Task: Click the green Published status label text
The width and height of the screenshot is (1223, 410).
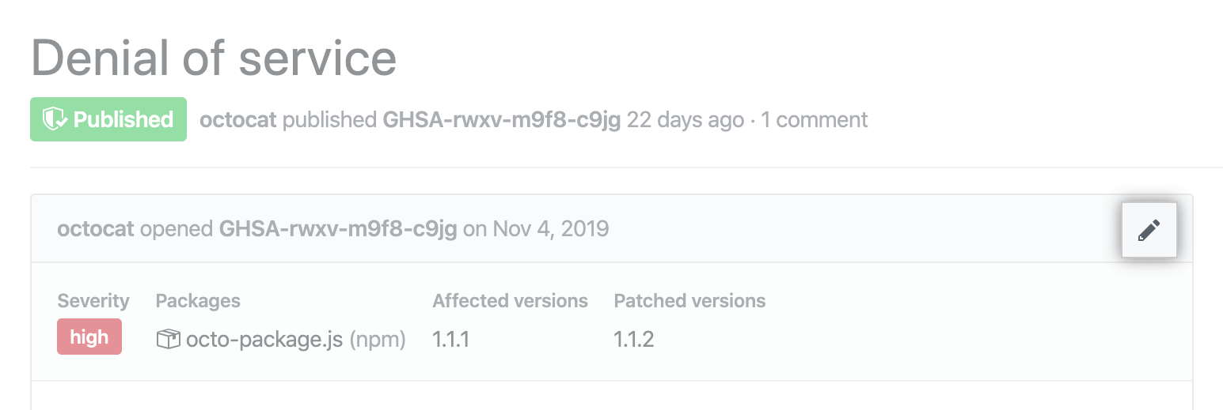Action: click(123, 119)
